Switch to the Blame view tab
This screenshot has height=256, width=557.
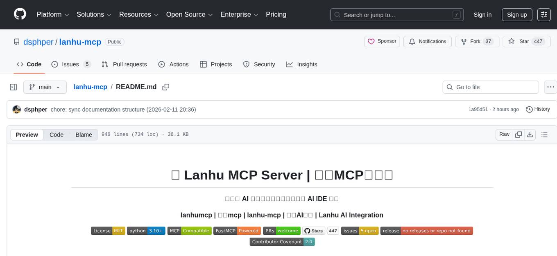[x=84, y=135]
